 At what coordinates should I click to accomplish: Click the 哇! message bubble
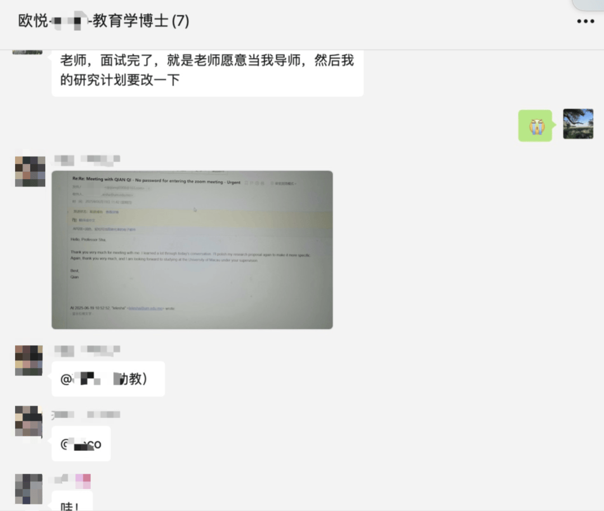point(72,502)
